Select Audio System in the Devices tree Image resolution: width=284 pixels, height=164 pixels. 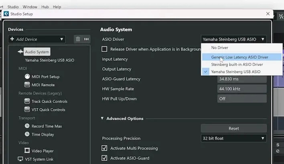[x=37, y=52]
